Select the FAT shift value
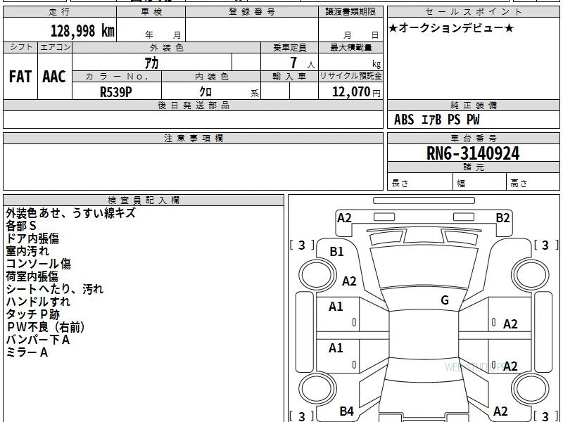The height and width of the screenshot is (422, 563). pyautogui.click(x=20, y=77)
